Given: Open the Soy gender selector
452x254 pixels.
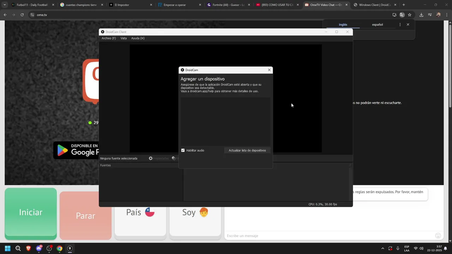Looking at the screenshot, I should click(195, 221).
